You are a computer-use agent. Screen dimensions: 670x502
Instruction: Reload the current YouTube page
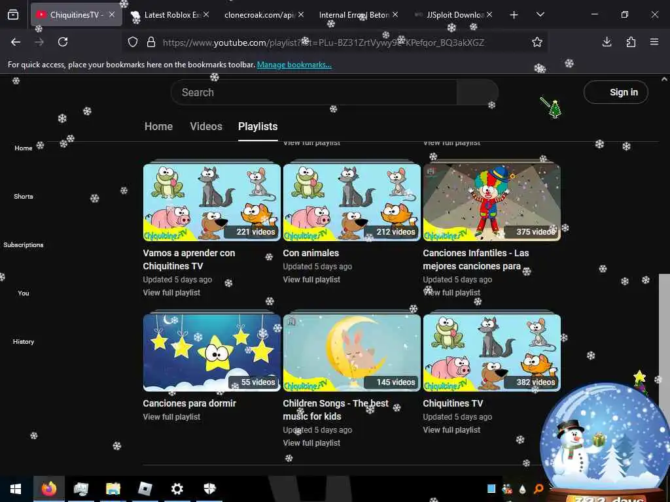pos(63,42)
